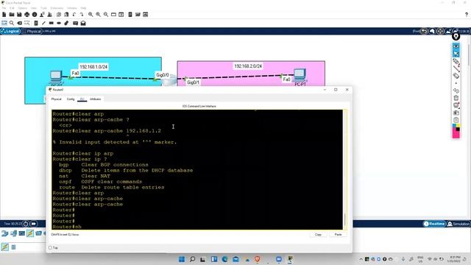Screen dimensions: 471x265
Task: Select the Add Simple PDU closed envelope icon
Action: click(x=75, y=23)
